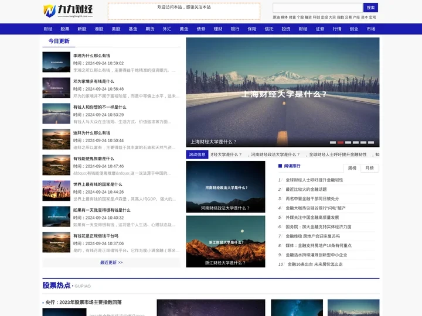
Task: Open article 李湘为什么那么有钱
Action: coord(92,56)
